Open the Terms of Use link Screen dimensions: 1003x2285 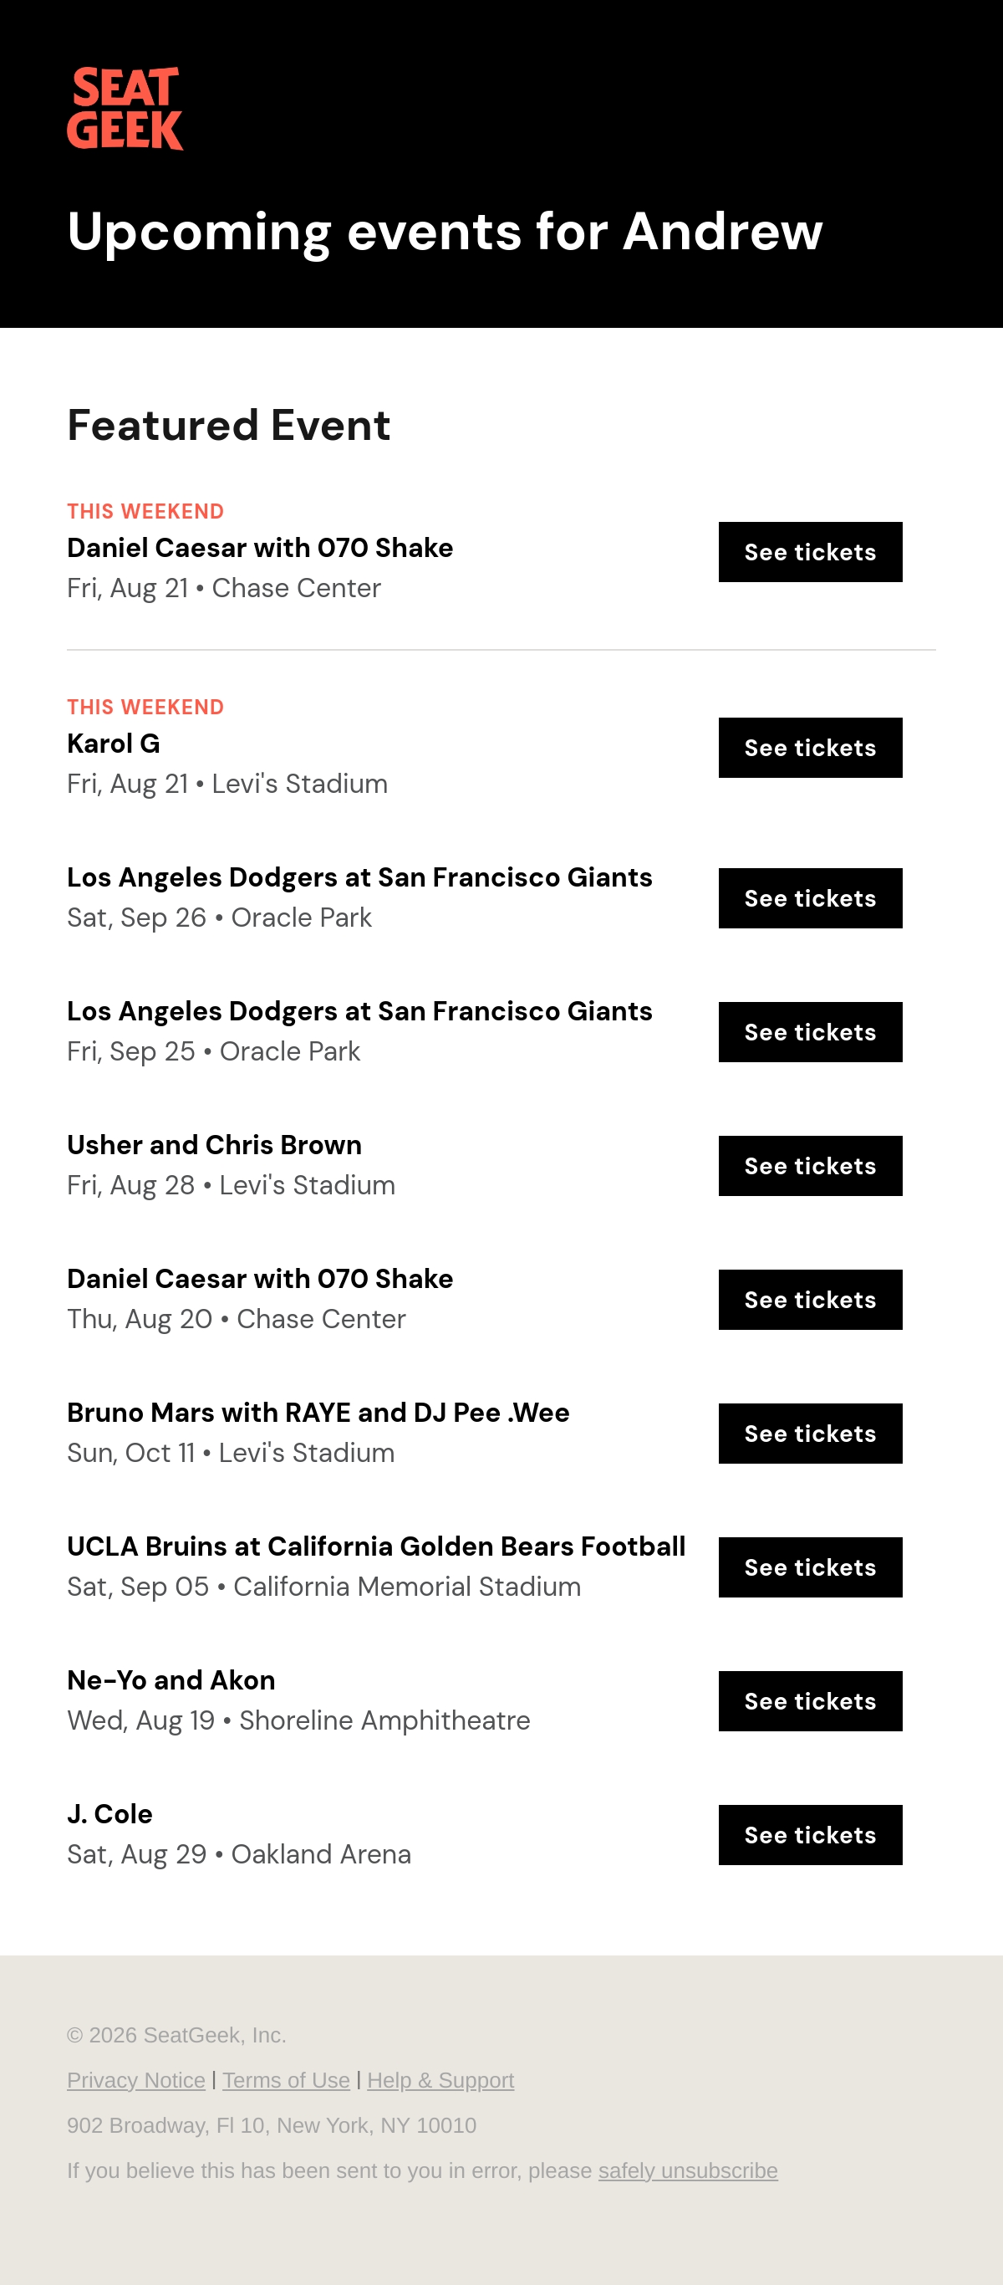point(286,2080)
